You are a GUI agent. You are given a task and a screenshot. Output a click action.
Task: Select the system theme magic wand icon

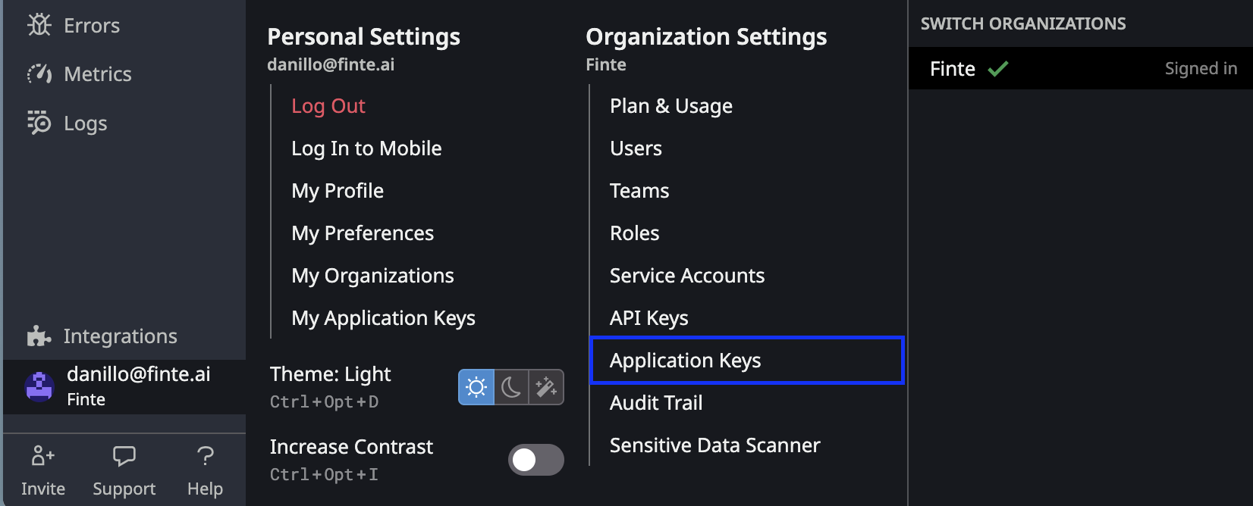click(546, 387)
